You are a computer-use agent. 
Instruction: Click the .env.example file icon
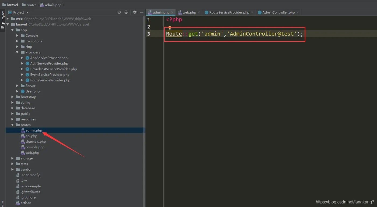pos(18,186)
